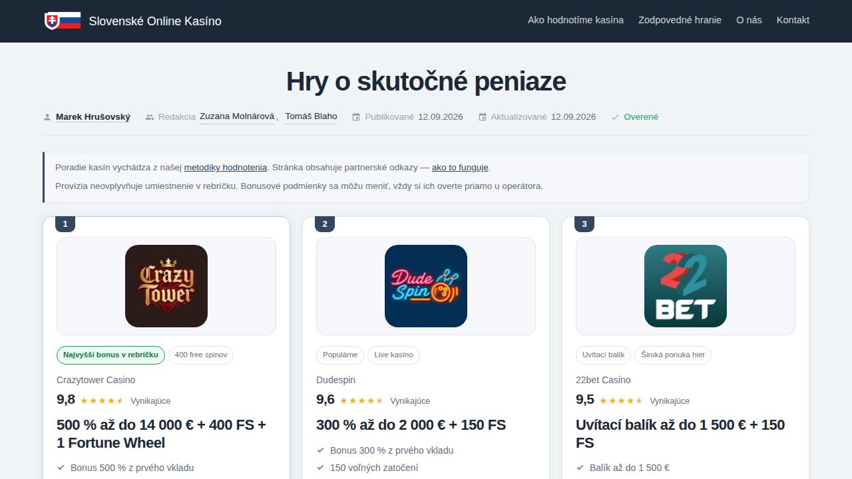Click the Overené checkmark icon

tap(615, 117)
